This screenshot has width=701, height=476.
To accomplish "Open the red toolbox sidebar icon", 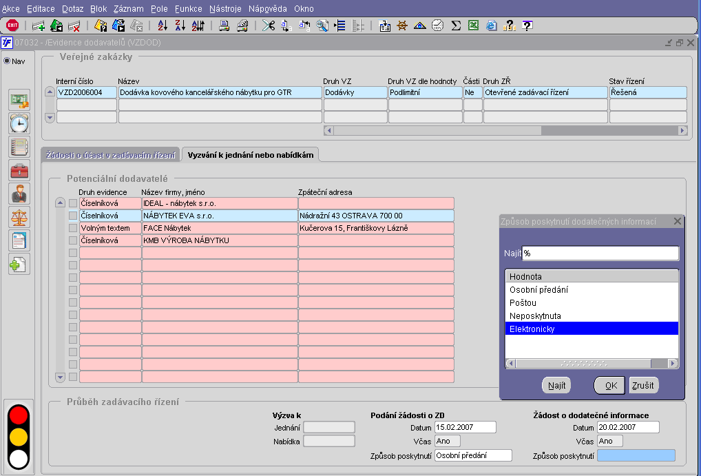I will click(19, 170).
